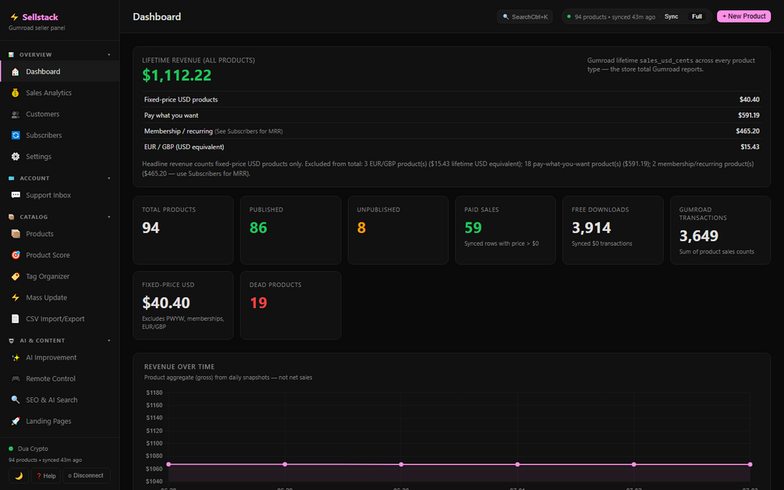Viewport: 784px width, 490px height.
Task: Open Landing Pages rocket icon
Action: coord(16,421)
